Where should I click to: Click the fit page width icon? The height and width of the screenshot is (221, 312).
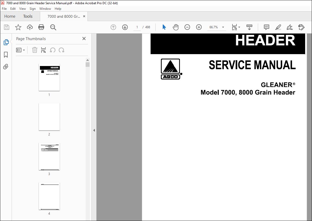coord(234,27)
